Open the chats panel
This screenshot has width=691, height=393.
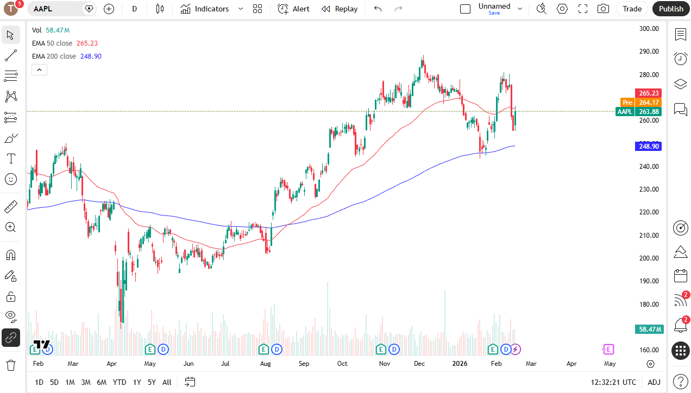pyautogui.click(x=681, y=110)
